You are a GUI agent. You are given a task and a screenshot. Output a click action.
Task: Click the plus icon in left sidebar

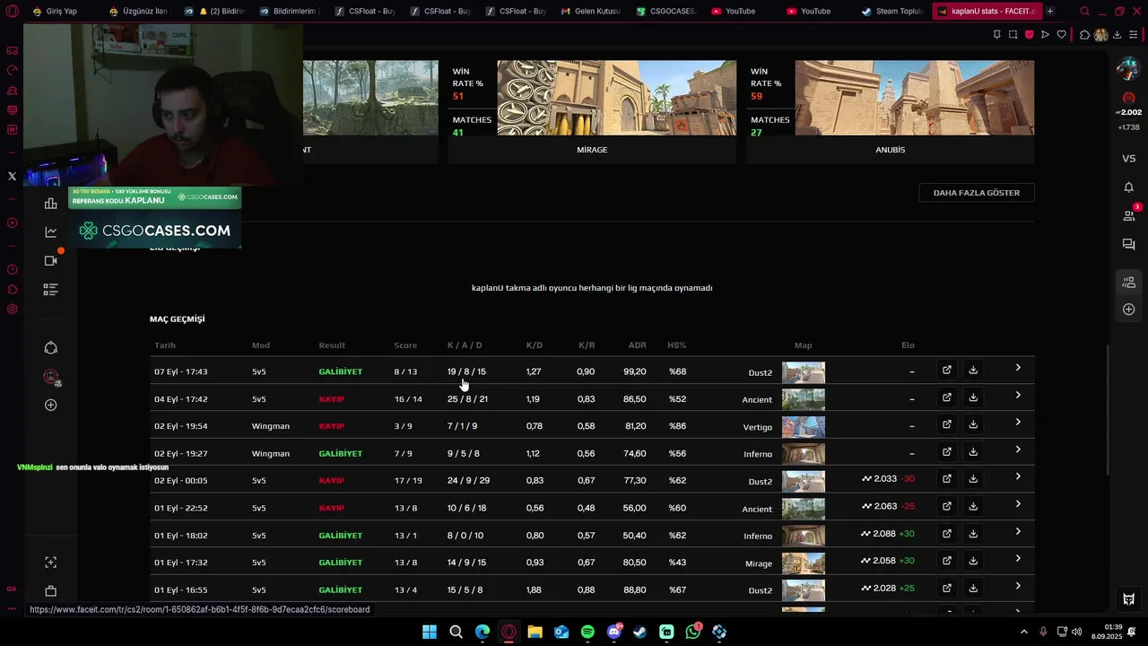pyautogui.click(x=51, y=405)
